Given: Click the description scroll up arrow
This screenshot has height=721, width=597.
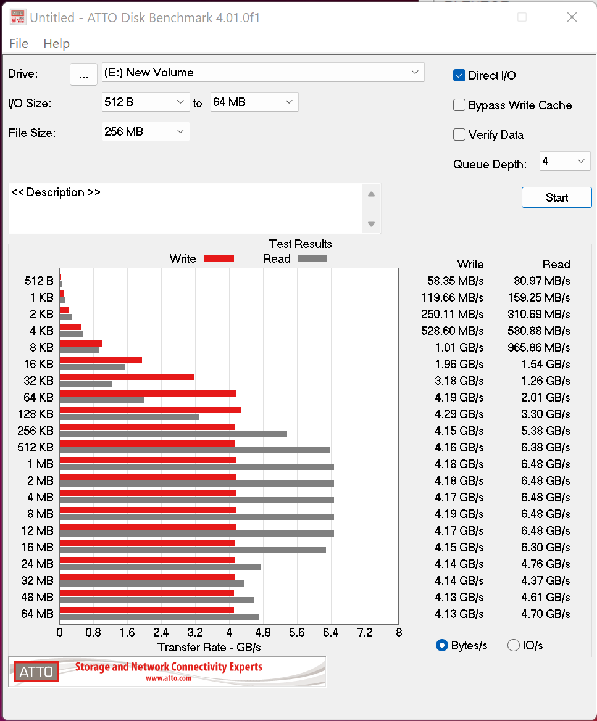Looking at the screenshot, I should tap(371, 194).
